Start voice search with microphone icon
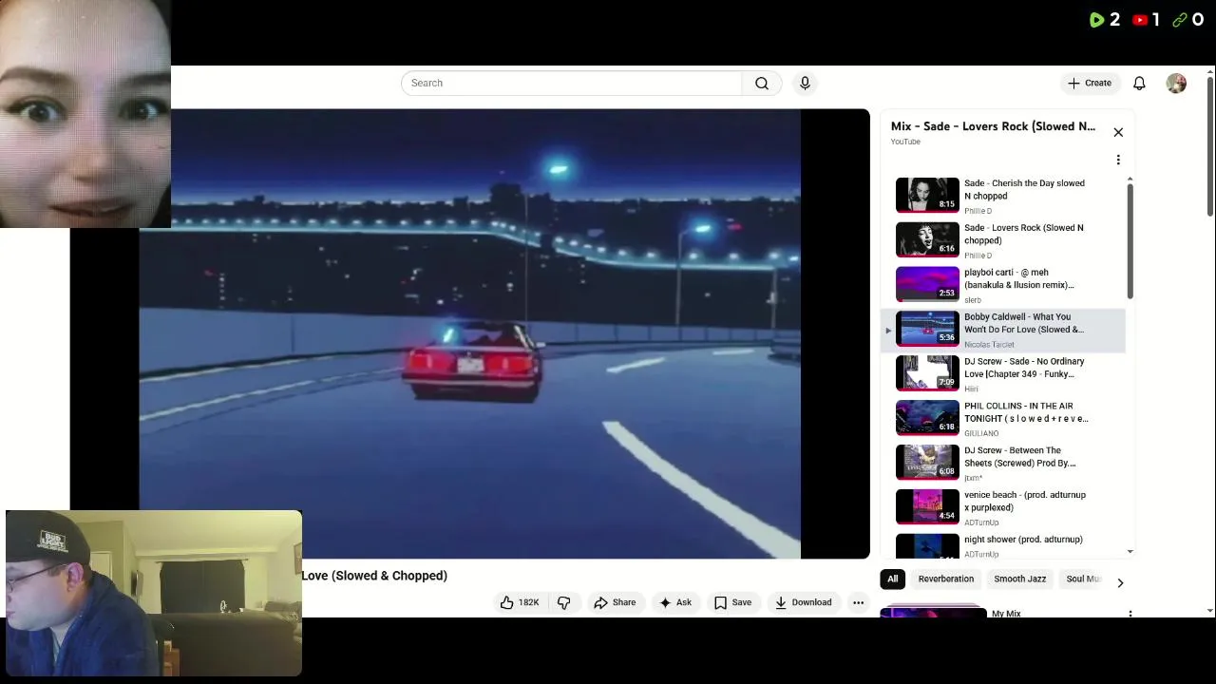 coord(805,84)
